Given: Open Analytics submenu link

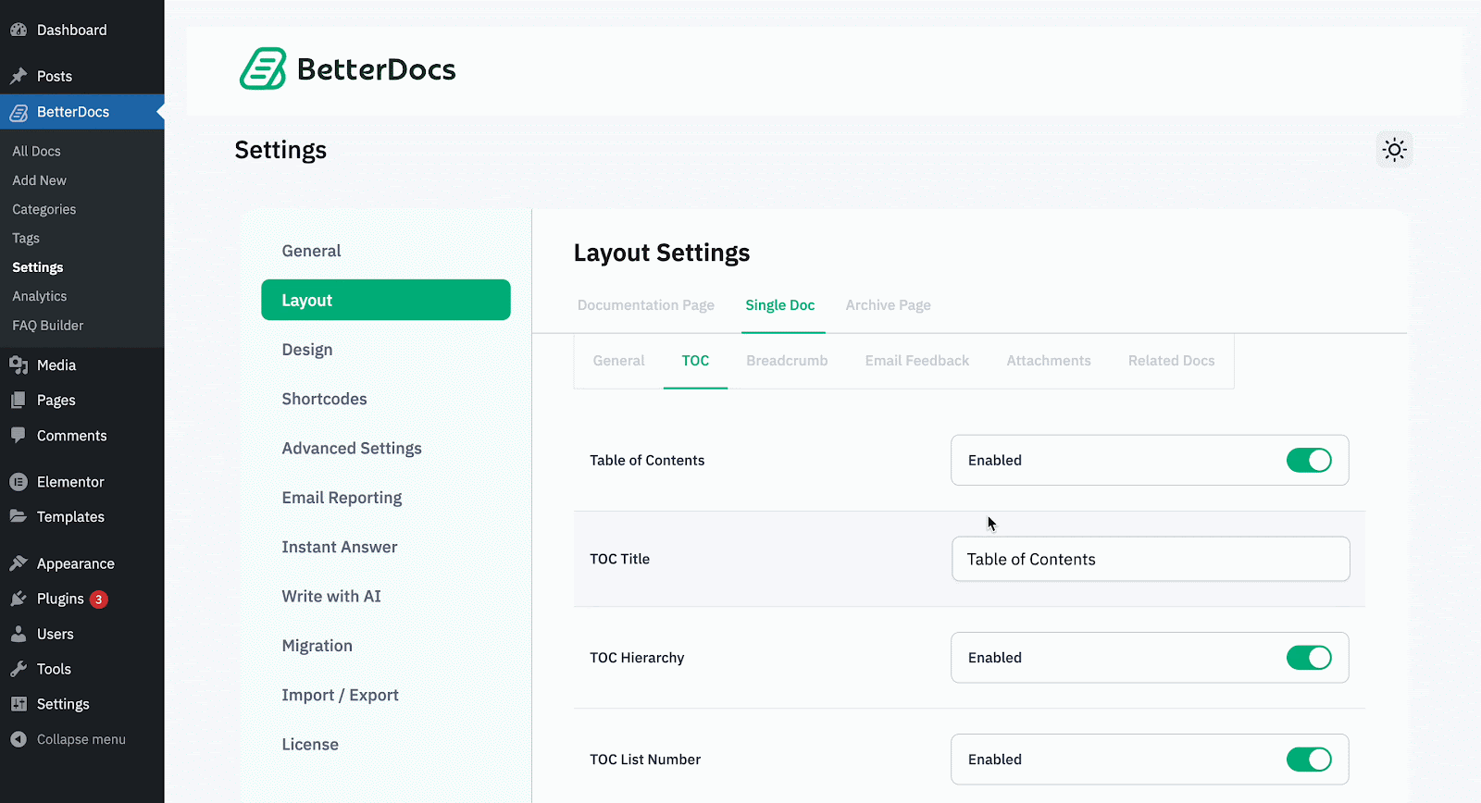Looking at the screenshot, I should [x=39, y=296].
